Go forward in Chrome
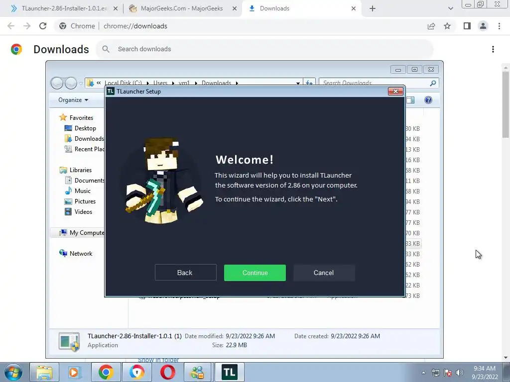Viewport: 510px width, 382px height. pyautogui.click(x=27, y=26)
